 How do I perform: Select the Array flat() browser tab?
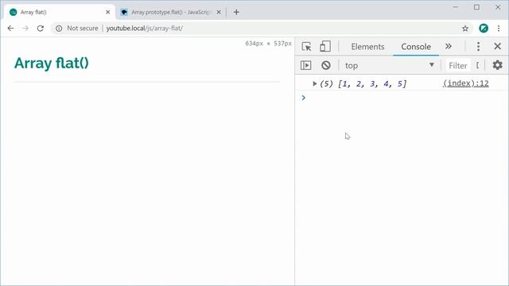coord(60,13)
